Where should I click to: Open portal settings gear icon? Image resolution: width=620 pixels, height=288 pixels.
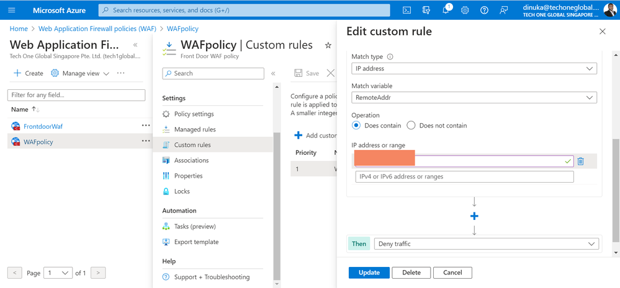465,11
